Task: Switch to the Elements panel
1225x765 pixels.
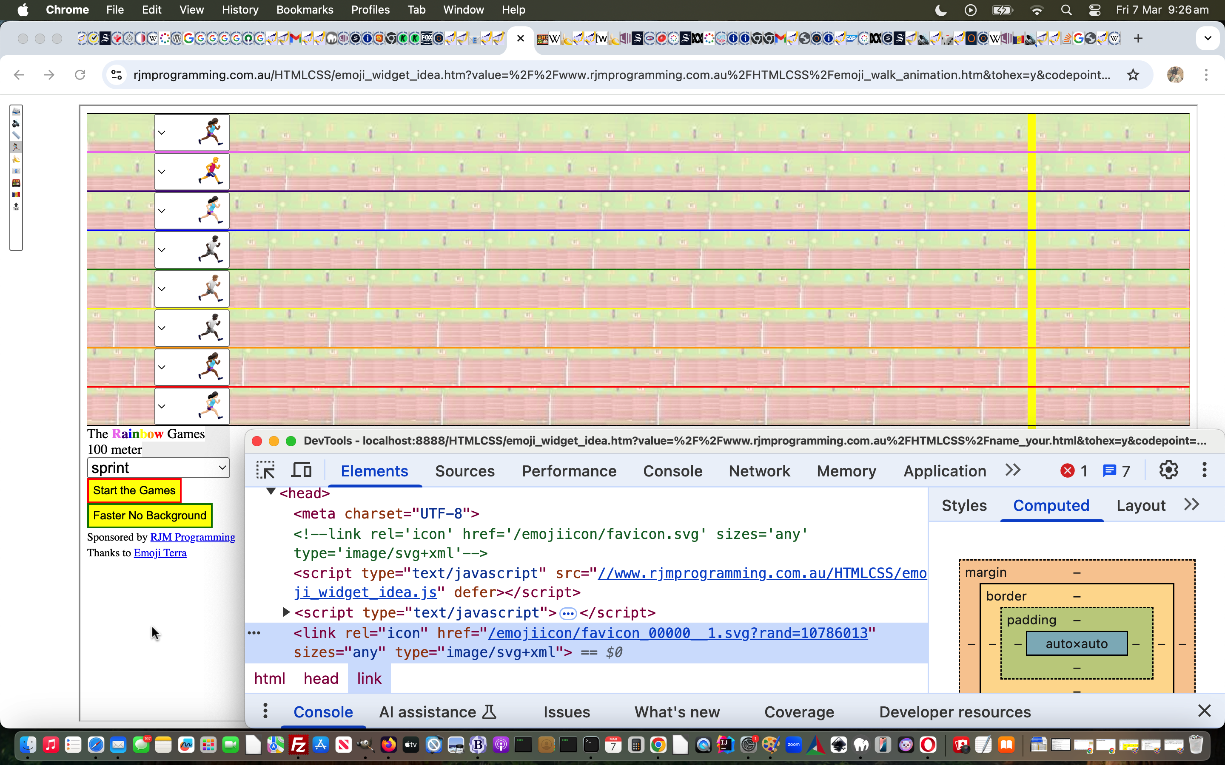Action: click(374, 471)
